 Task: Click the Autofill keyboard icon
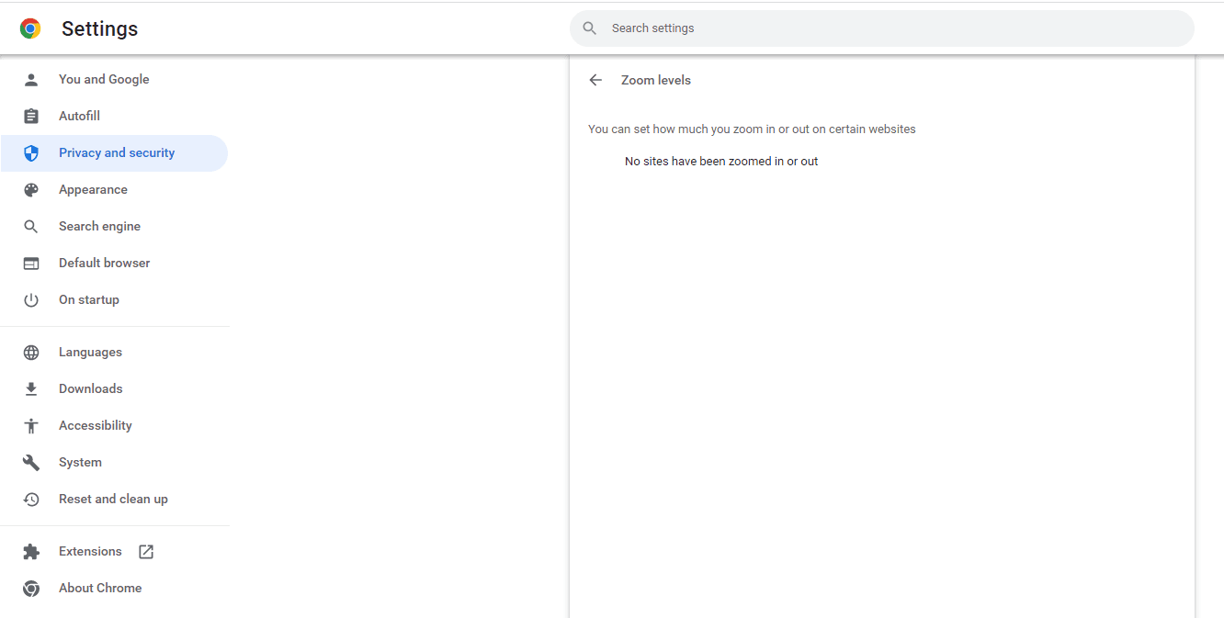[31, 116]
